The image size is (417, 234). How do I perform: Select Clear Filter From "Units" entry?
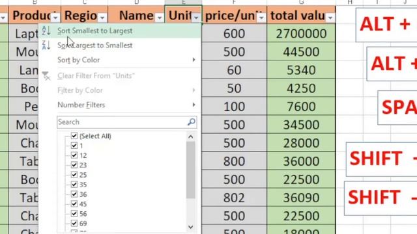pos(120,76)
